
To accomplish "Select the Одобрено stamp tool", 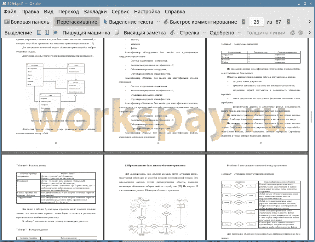I will point(222,33).
